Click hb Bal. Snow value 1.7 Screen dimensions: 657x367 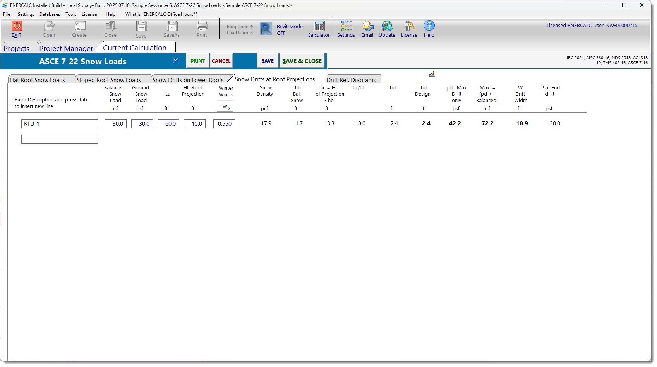click(299, 123)
